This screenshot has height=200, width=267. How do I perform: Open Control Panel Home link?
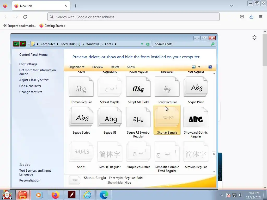(x=33, y=55)
